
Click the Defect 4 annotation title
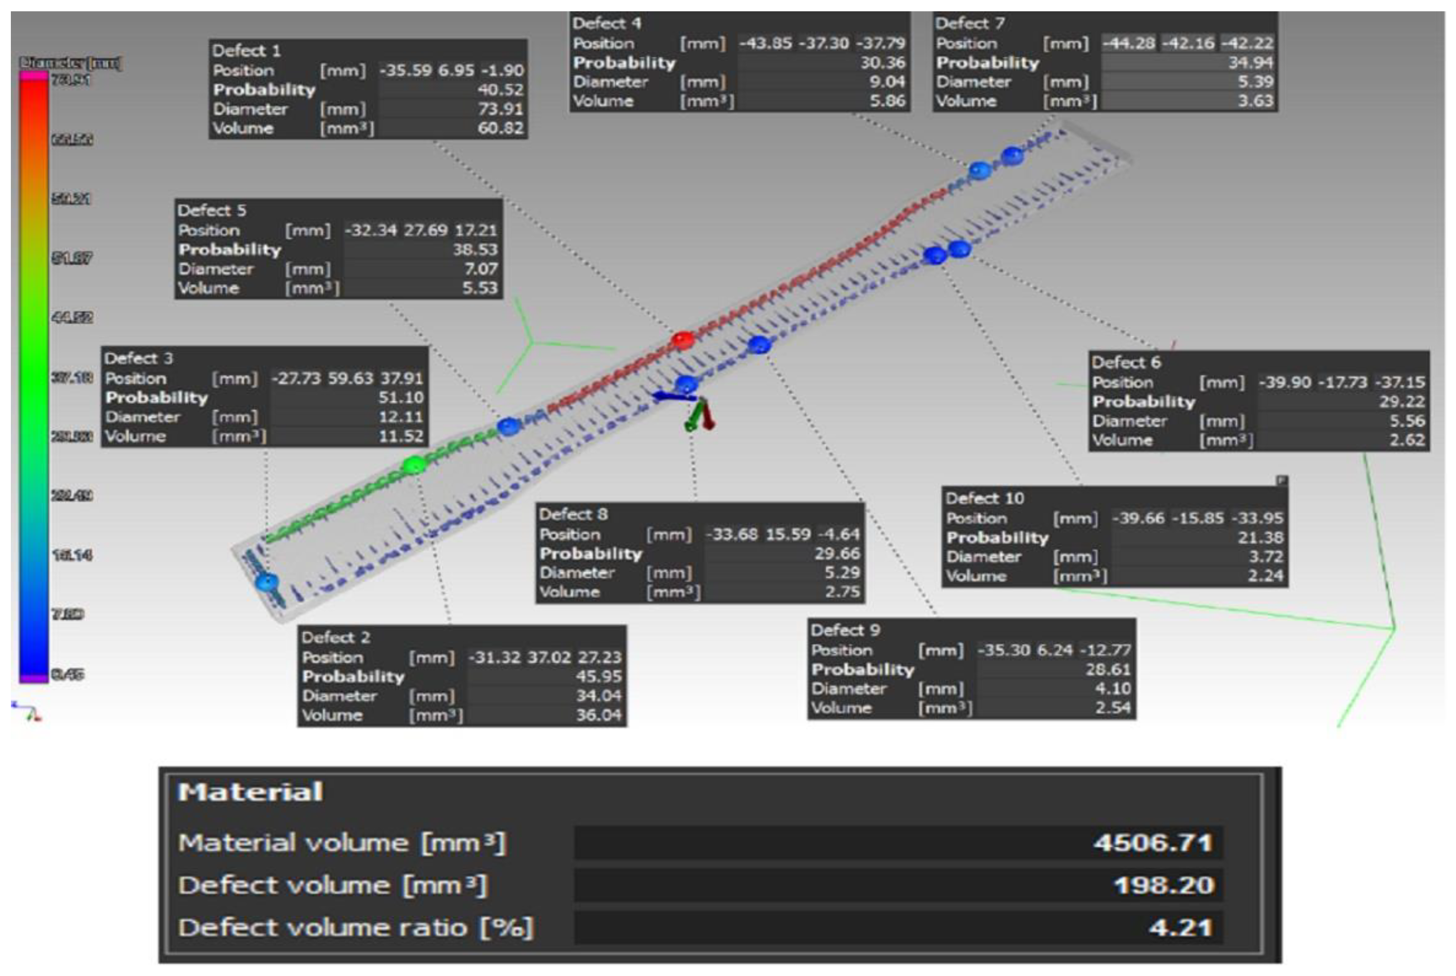click(x=606, y=24)
